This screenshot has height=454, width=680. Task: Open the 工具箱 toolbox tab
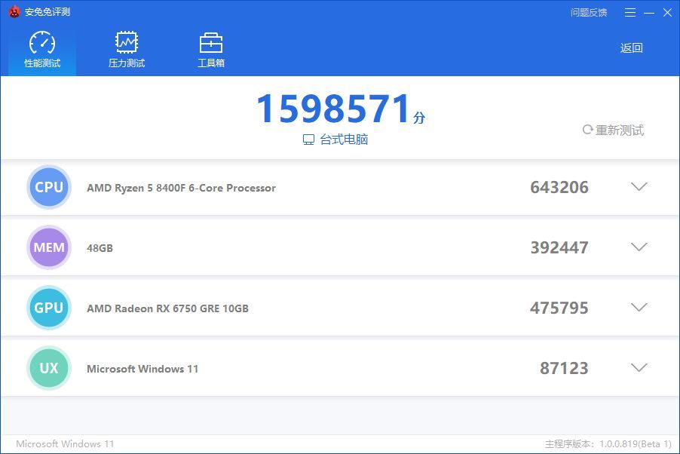click(211, 49)
